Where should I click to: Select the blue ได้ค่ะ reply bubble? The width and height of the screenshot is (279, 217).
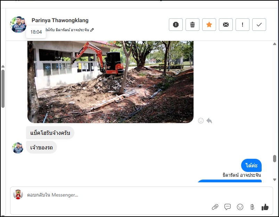pos(251,165)
